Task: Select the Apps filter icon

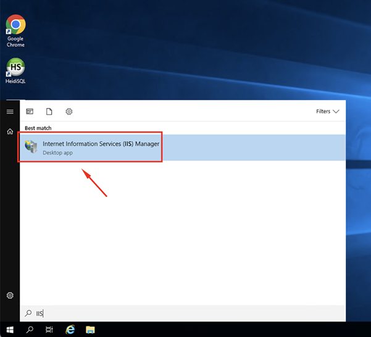Action: tap(30, 111)
